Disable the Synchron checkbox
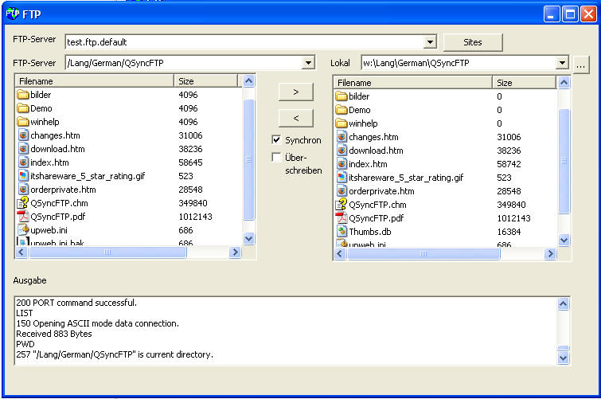Image resolution: width=601 pixels, height=399 pixels. tap(277, 140)
